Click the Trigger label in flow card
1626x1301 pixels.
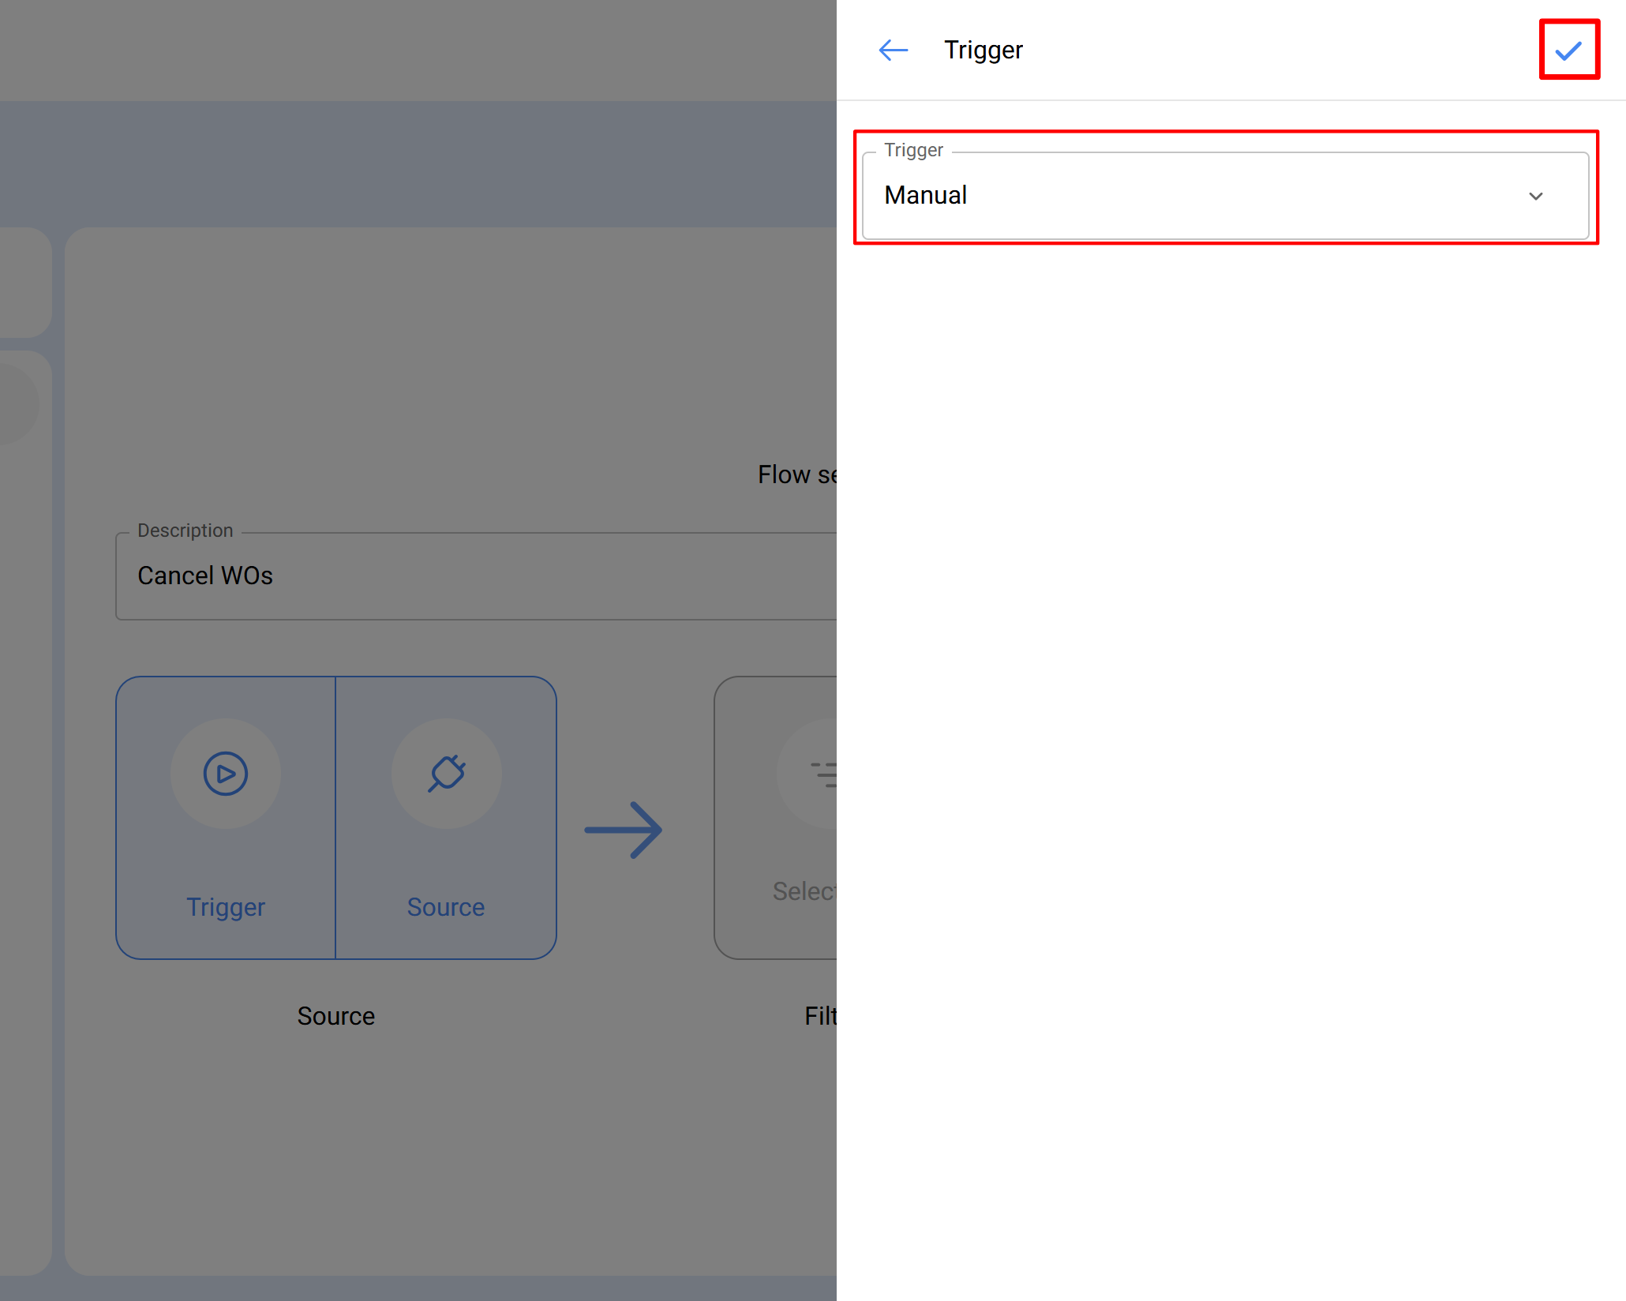(226, 907)
